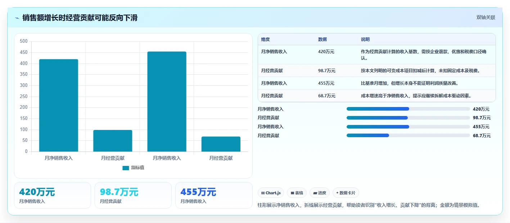
Task: Click the 455万元 progress bar
Action: [408, 126]
